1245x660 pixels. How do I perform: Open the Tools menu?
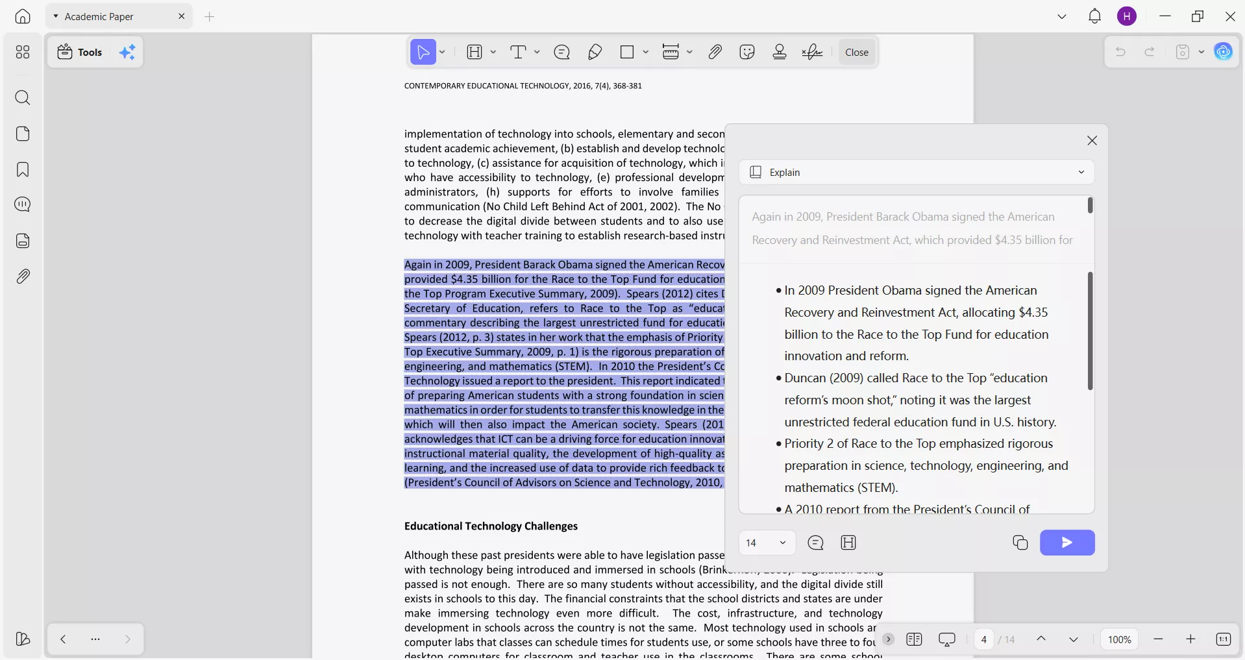(80, 52)
